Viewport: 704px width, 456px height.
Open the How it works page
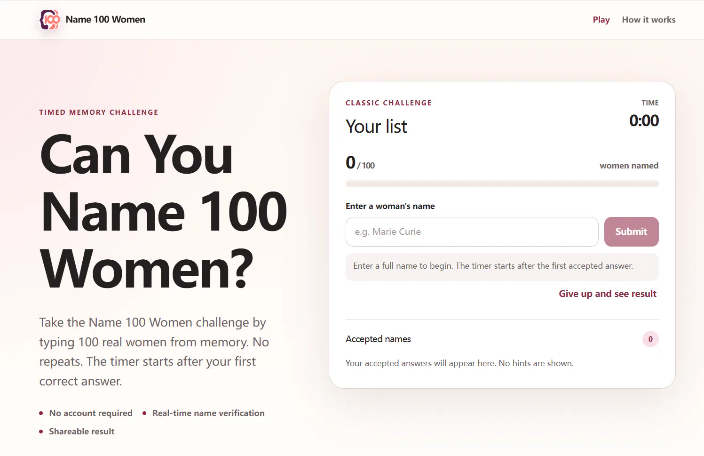pyautogui.click(x=649, y=20)
